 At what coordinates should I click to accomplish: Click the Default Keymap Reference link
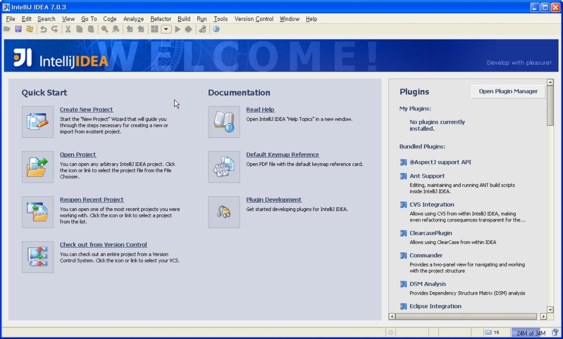pos(283,154)
